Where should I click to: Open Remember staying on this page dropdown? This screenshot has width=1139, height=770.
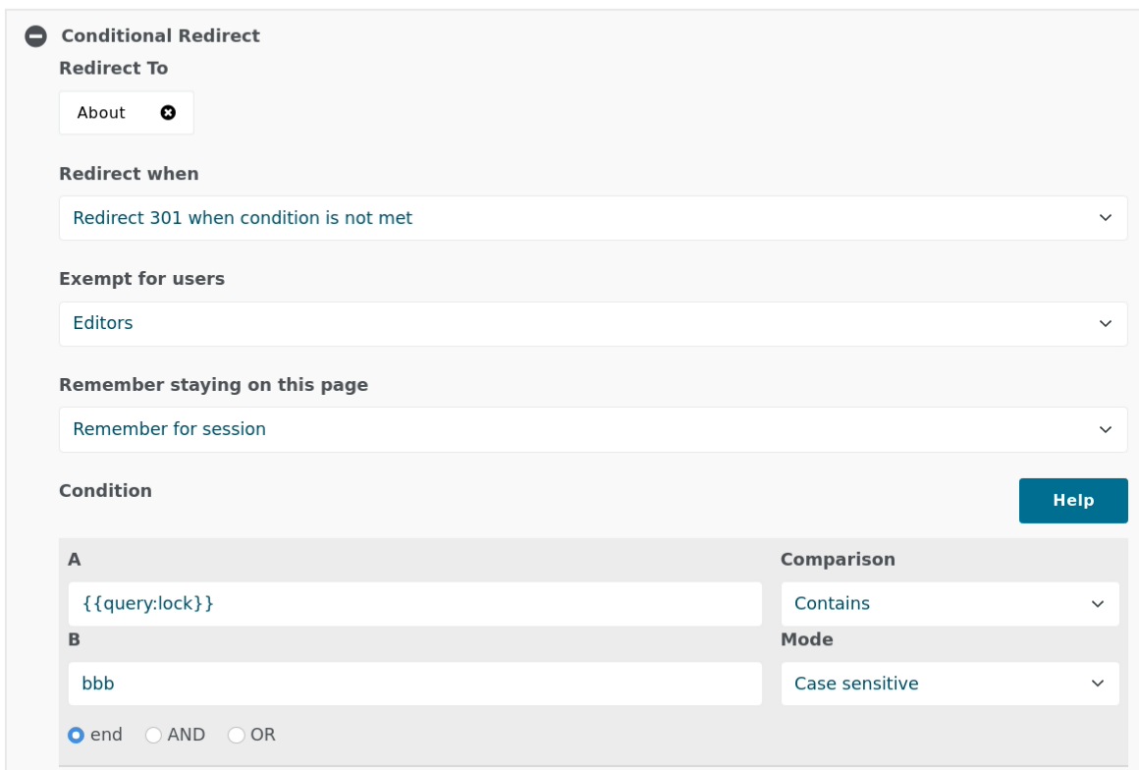point(593,429)
